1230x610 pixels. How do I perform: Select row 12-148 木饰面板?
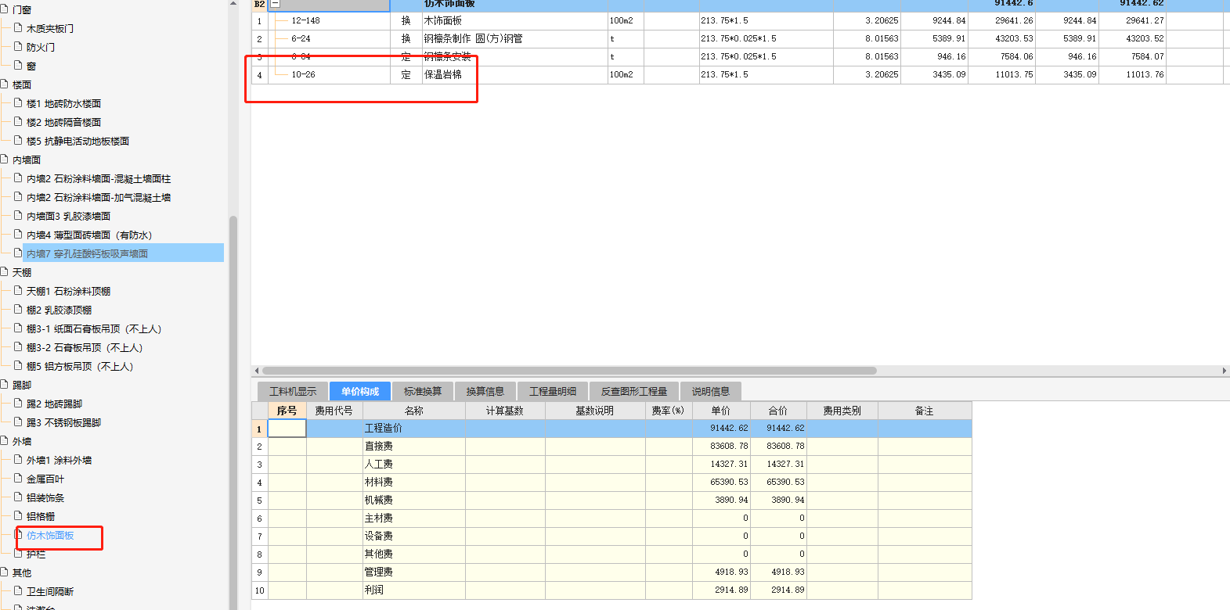pos(740,20)
